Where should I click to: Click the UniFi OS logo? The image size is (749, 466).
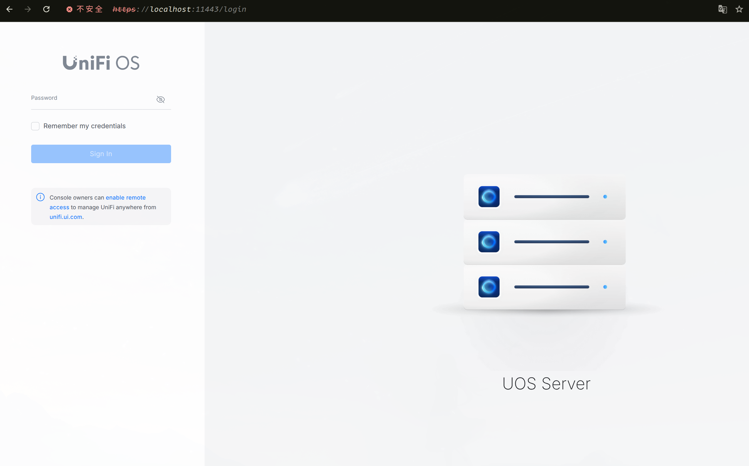point(101,63)
